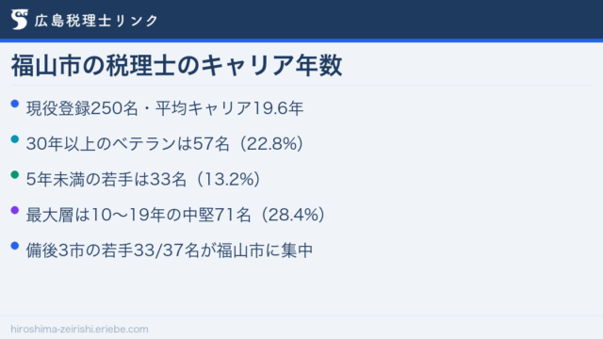Select the line 現役登録250名・平均キャリア19.6年
Image resolution: width=603 pixels, height=339 pixels.
pos(165,108)
